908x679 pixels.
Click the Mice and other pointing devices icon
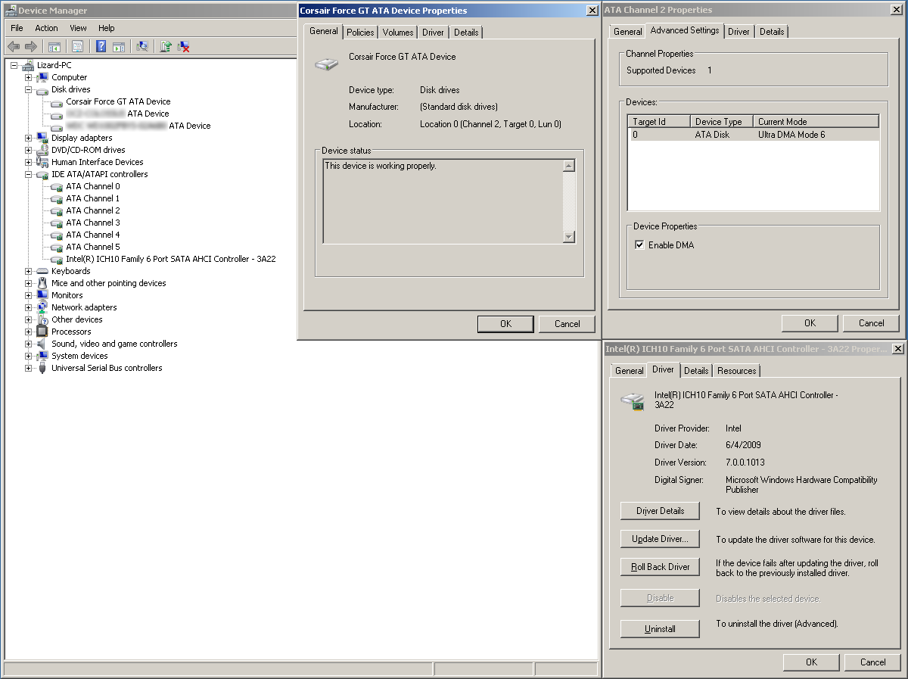(x=42, y=283)
